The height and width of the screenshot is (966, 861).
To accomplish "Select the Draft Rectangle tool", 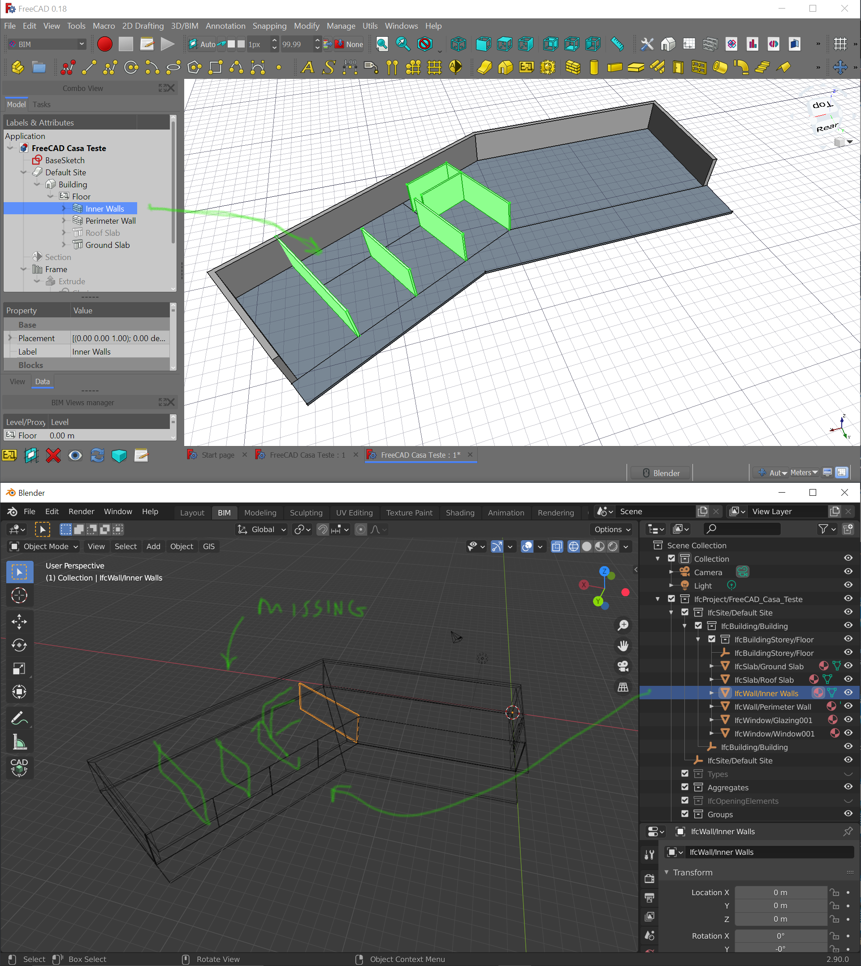I will [216, 67].
